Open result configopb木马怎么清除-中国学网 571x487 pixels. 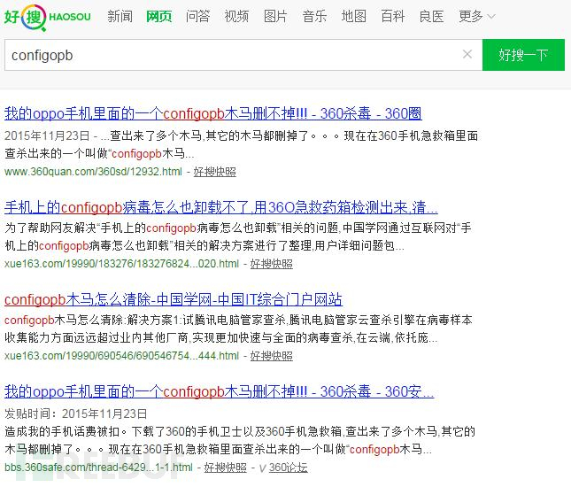(174, 299)
